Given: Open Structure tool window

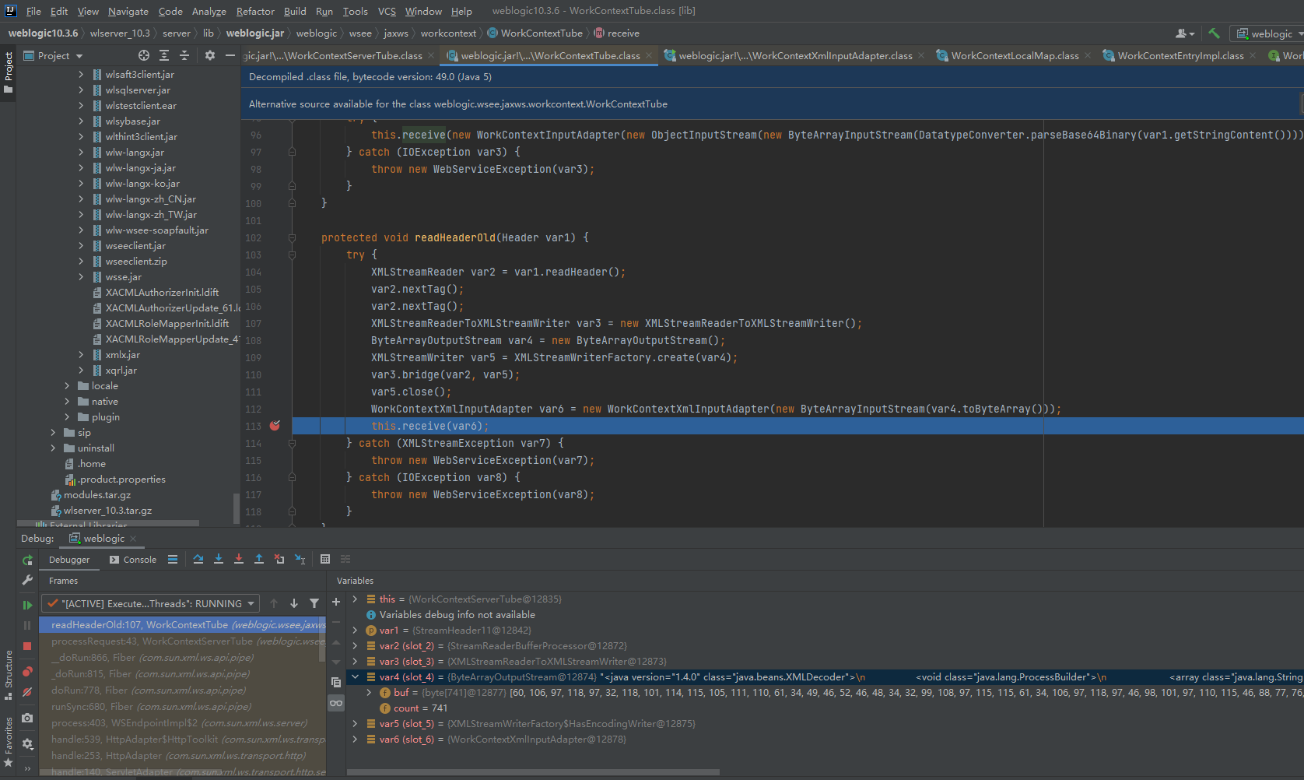Looking at the screenshot, I should click(x=9, y=675).
